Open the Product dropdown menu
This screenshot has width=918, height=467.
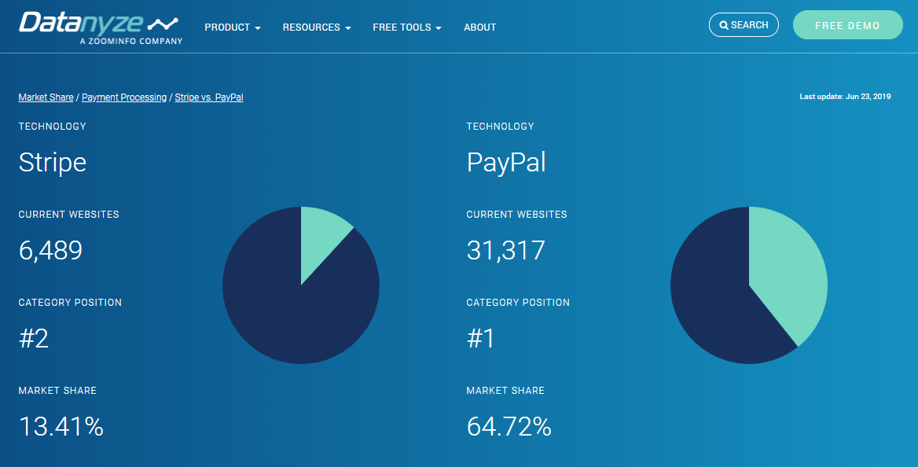tap(233, 27)
